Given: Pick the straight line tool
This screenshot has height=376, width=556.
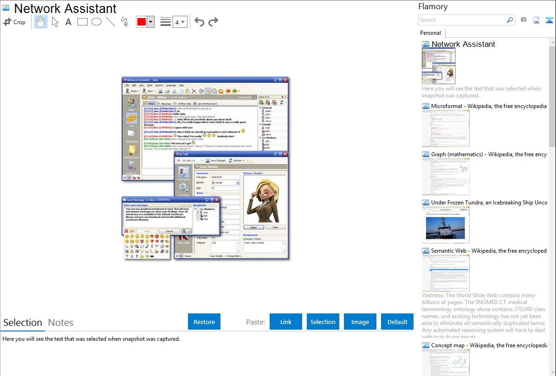Looking at the screenshot, I should (110, 22).
